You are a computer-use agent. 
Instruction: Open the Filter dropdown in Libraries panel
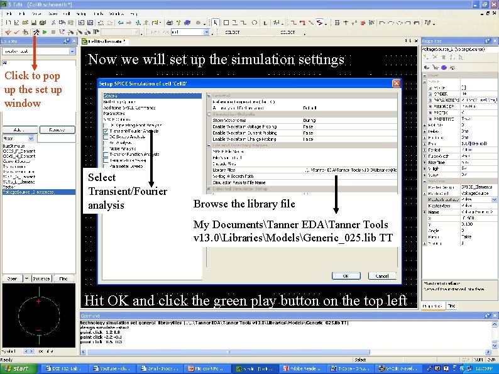[x=31, y=138]
